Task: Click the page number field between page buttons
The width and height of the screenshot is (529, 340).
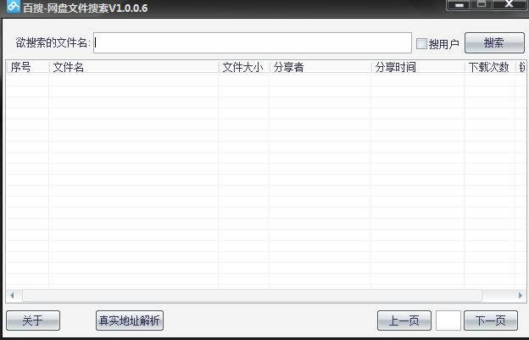Action: (448, 320)
